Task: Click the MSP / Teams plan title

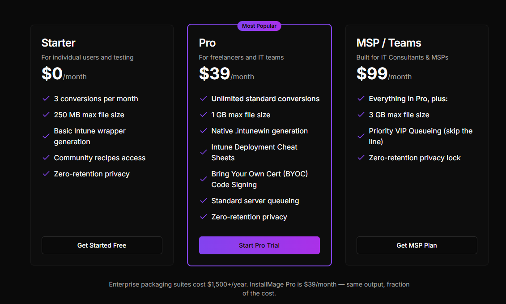Action: click(389, 43)
